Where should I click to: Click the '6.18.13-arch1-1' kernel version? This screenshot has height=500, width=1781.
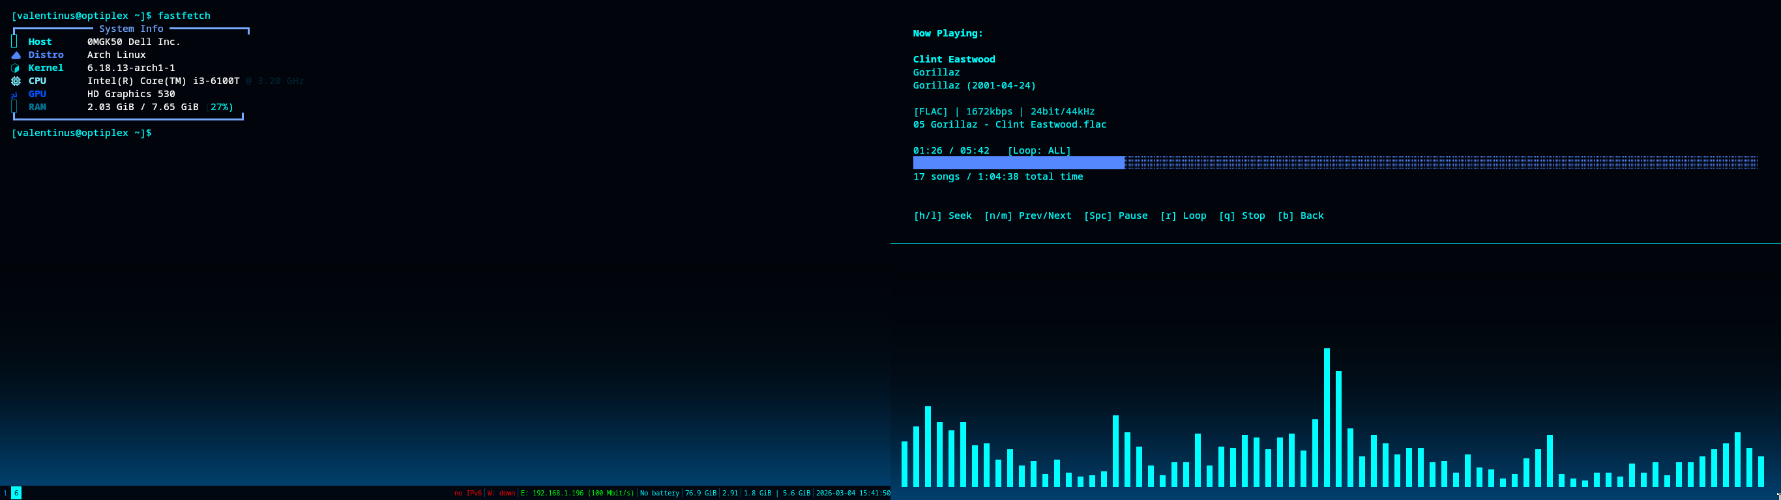click(132, 68)
